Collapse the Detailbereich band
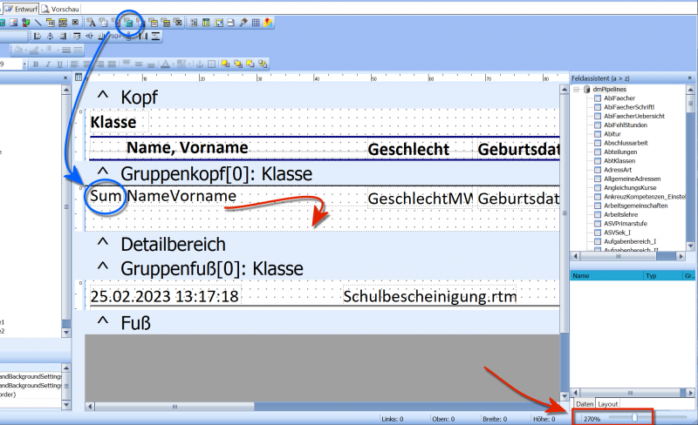Screen dimensions: 698x425 (x=103, y=243)
